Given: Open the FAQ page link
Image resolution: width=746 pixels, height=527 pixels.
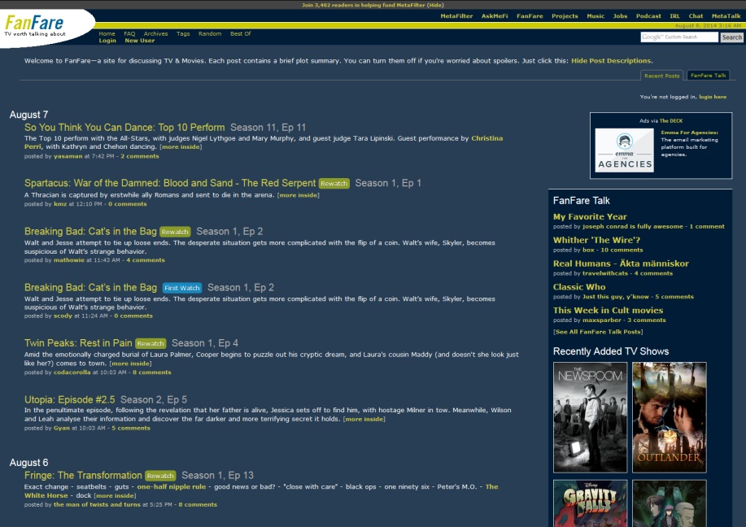Looking at the screenshot, I should pyautogui.click(x=129, y=34).
